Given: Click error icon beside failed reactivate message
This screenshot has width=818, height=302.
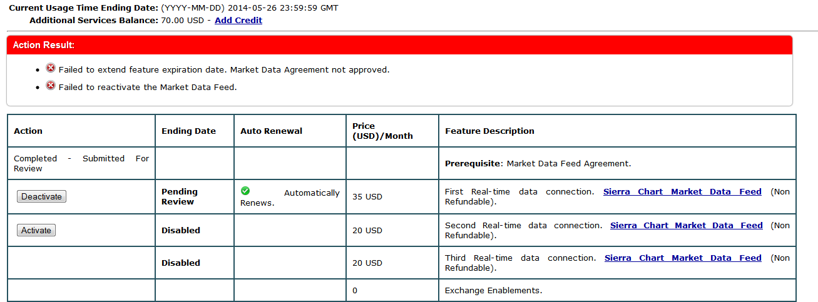Looking at the screenshot, I should coord(51,86).
